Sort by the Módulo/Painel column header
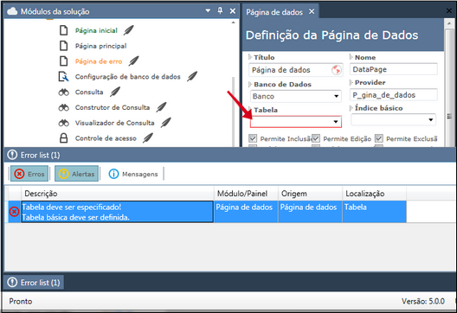The width and height of the screenshot is (457, 313). (247, 194)
